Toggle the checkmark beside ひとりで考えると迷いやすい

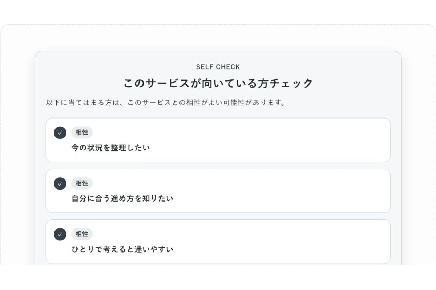click(60, 234)
